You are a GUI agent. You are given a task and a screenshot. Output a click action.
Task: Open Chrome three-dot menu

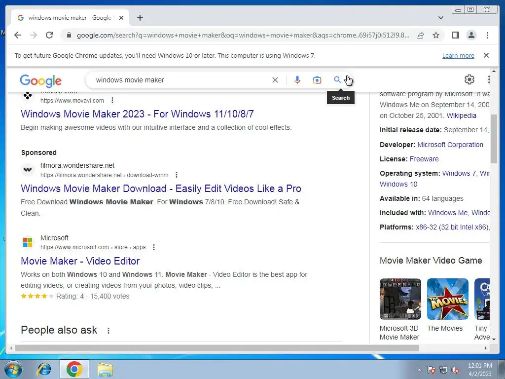click(487, 35)
